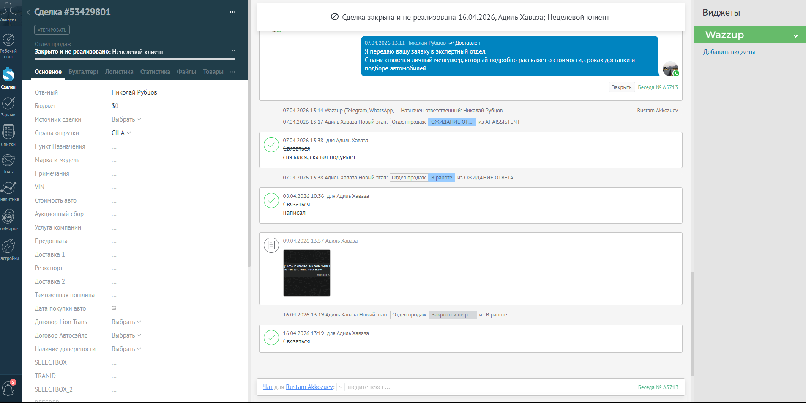Image resolution: width=806 pixels, height=403 pixels.
Task: Edit Бюджет value $0
Action: coord(115,106)
